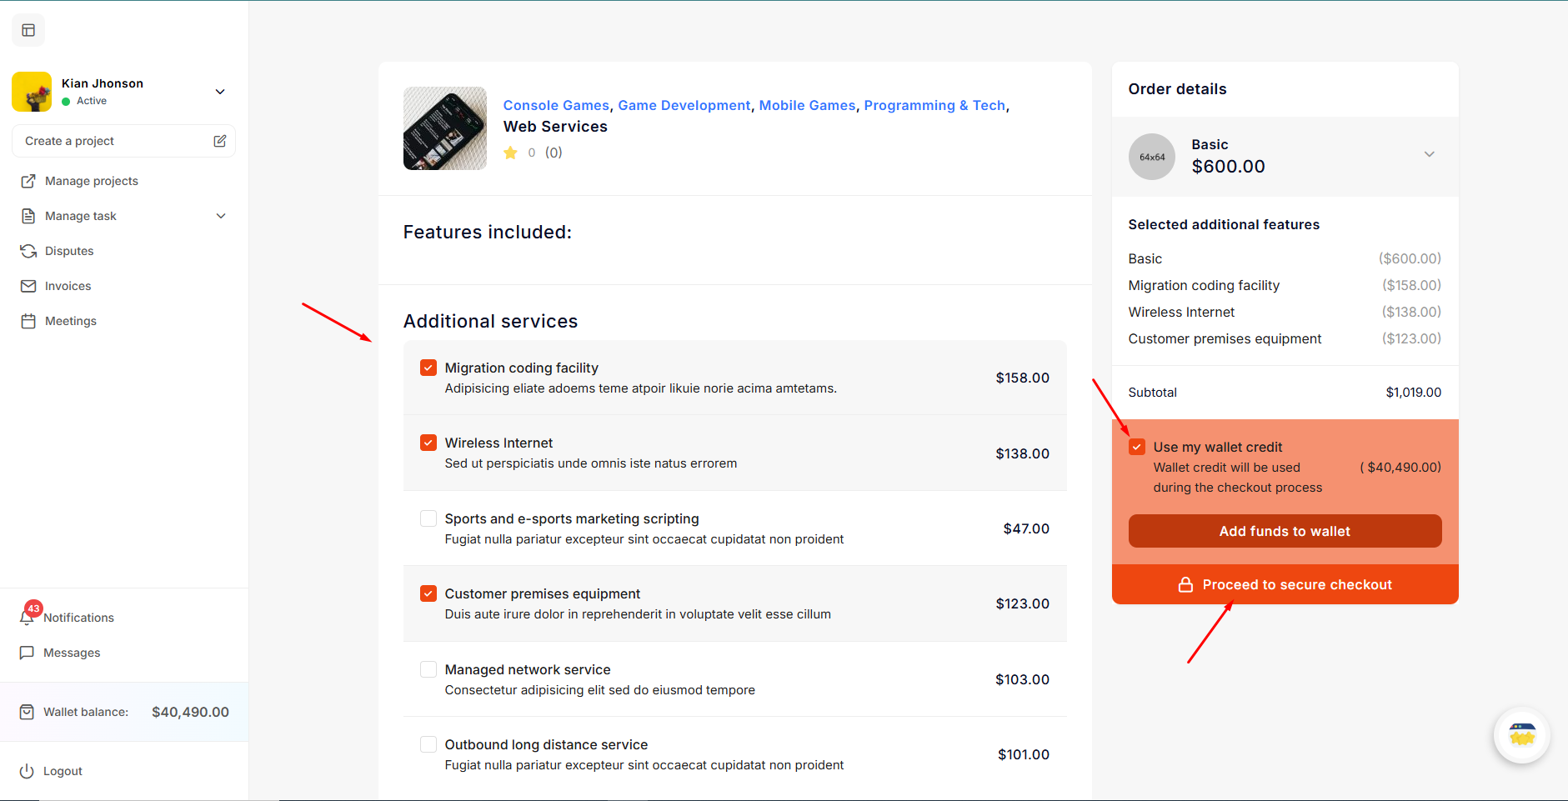1568x801 pixels.
Task: Open the notifications bell icon
Action: [28, 617]
